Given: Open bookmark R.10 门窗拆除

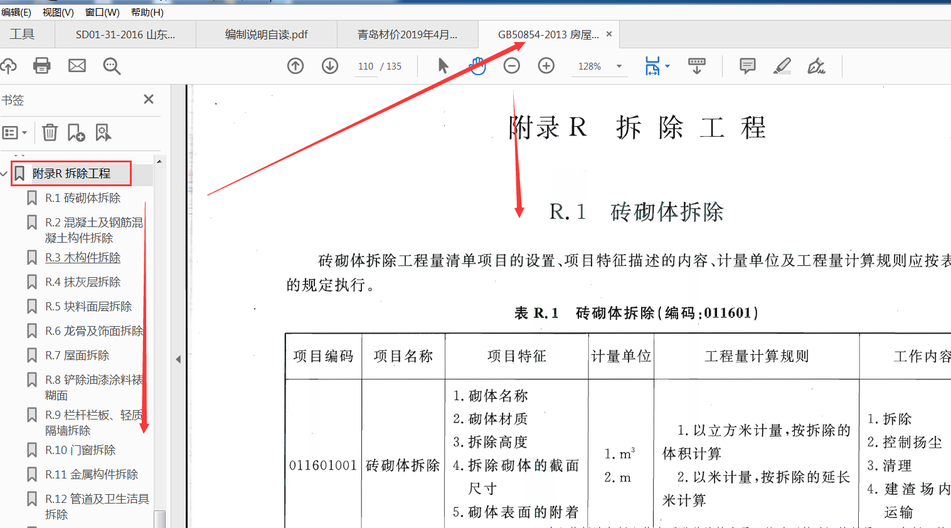Looking at the screenshot, I should click(80, 450).
